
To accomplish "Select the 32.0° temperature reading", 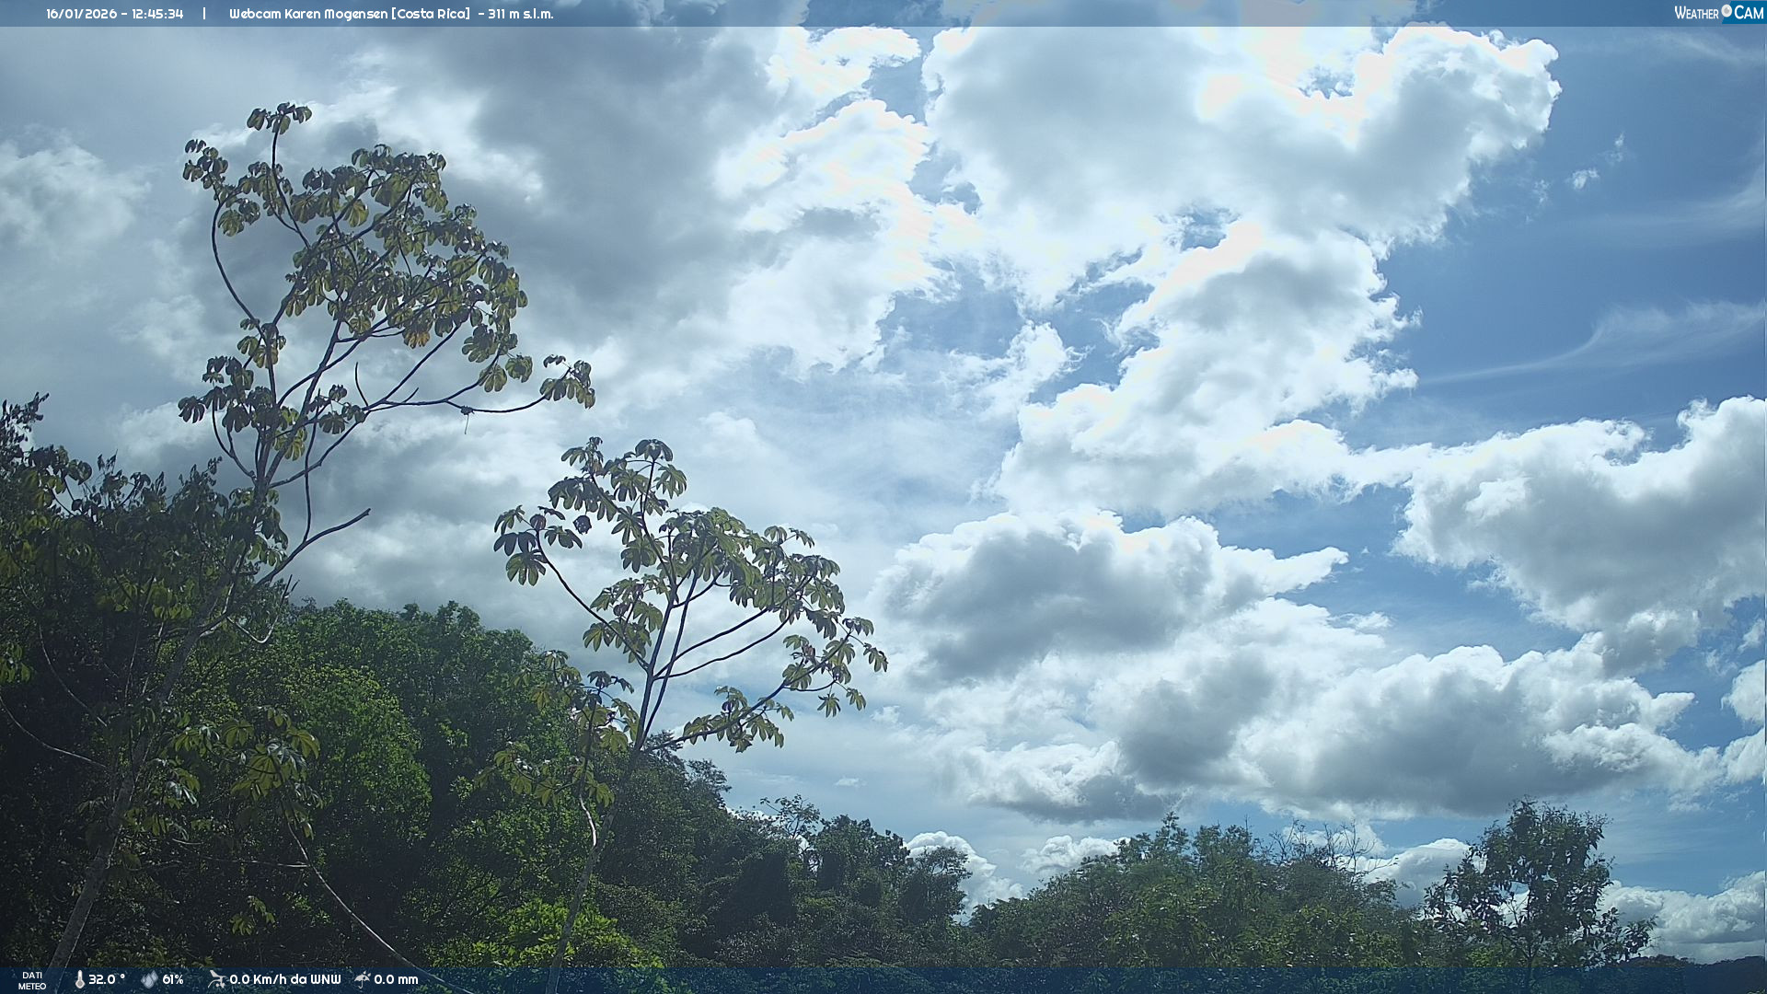I will pyautogui.click(x=107, y=980).
